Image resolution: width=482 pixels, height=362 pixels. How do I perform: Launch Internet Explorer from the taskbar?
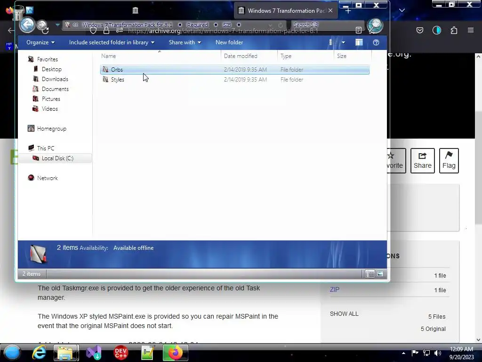coord(40,353)
